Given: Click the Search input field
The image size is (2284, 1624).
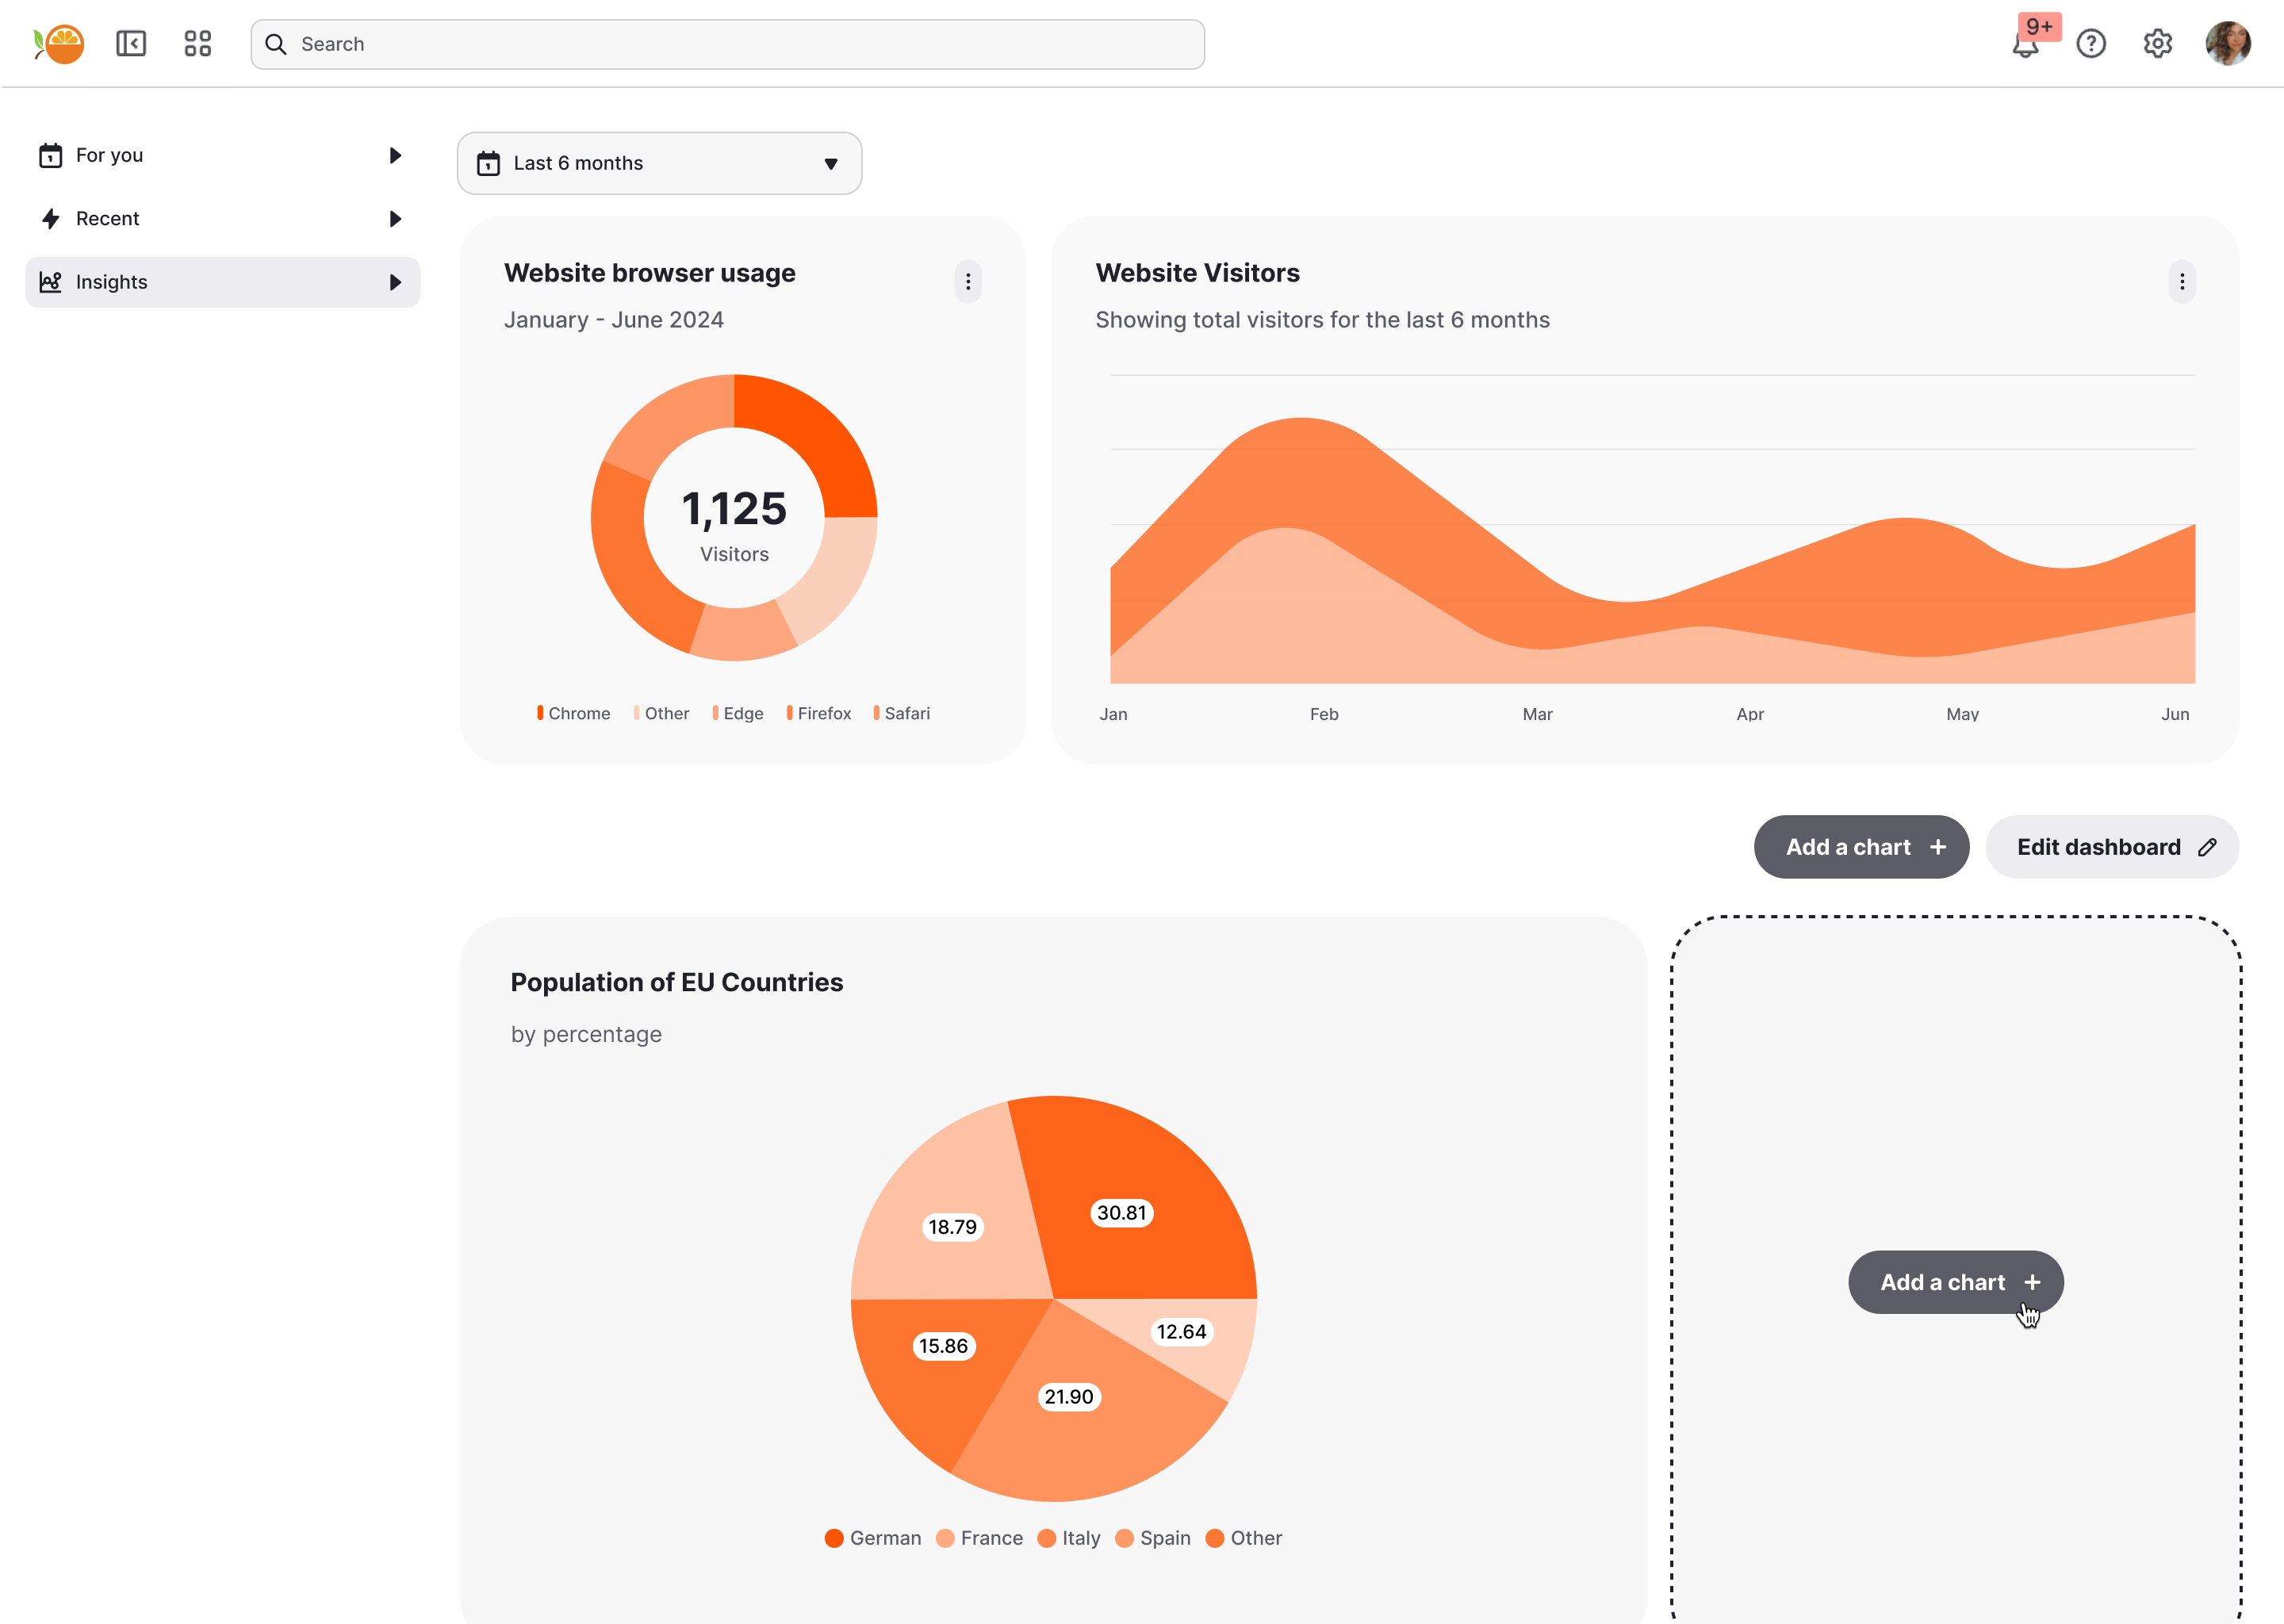Looking at the screenshot, I should click(727, 44).
